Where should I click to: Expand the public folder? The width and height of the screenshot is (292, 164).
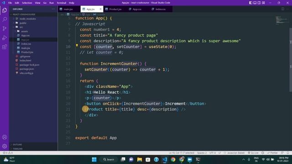(23, 23)
